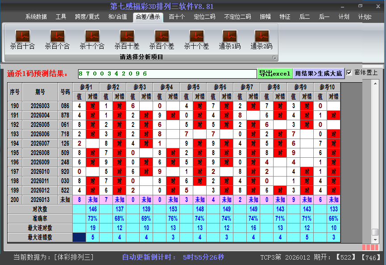The image size is (386, 265).
Task: Expand the 请选择分析项目 group launcher
Action: click(x=274, y=58)
